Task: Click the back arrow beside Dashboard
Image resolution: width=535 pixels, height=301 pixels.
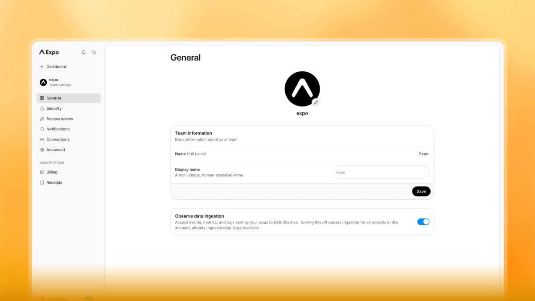Action: (42, 67)
